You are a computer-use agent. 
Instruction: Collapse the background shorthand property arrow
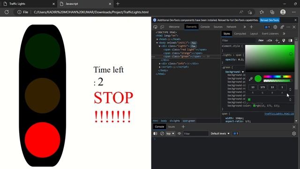point(243,72)
